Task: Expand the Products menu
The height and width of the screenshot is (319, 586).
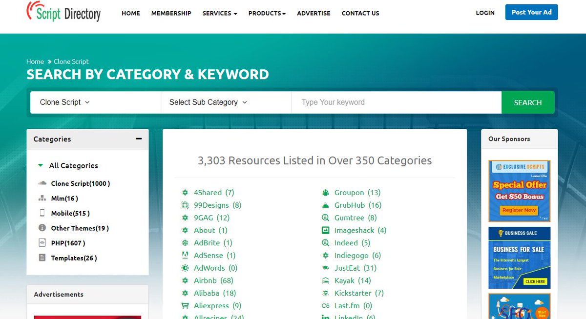Action: 267,13
